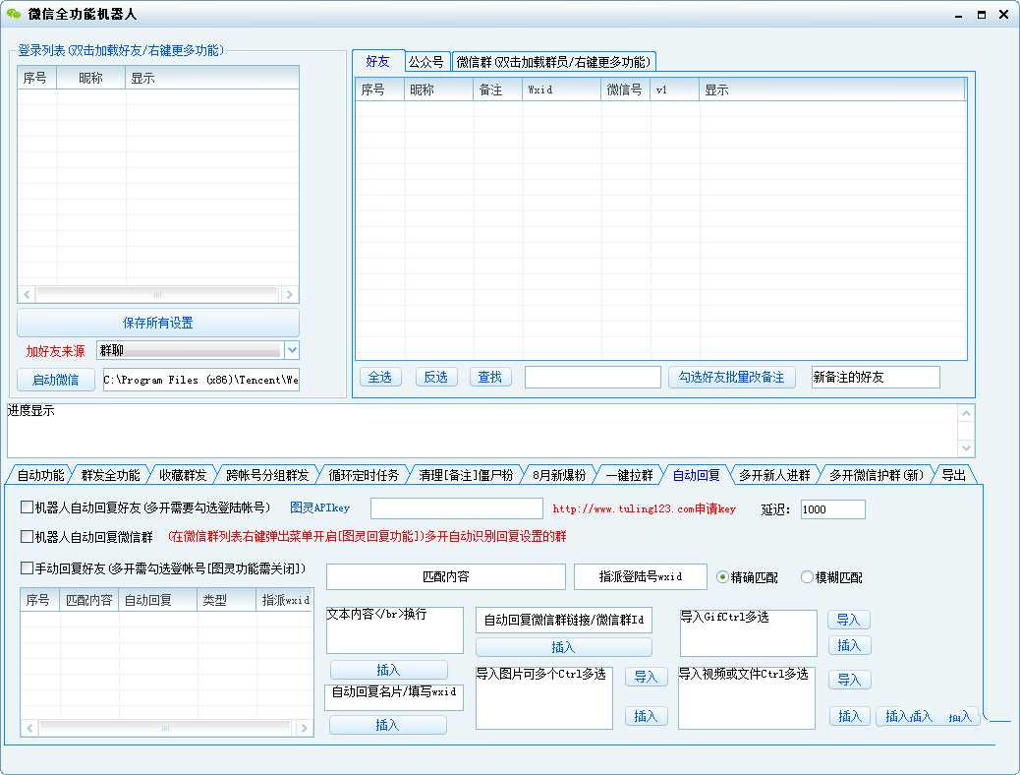
Task: Click the 文本内容</br>换行 text box
Action: 395,630
